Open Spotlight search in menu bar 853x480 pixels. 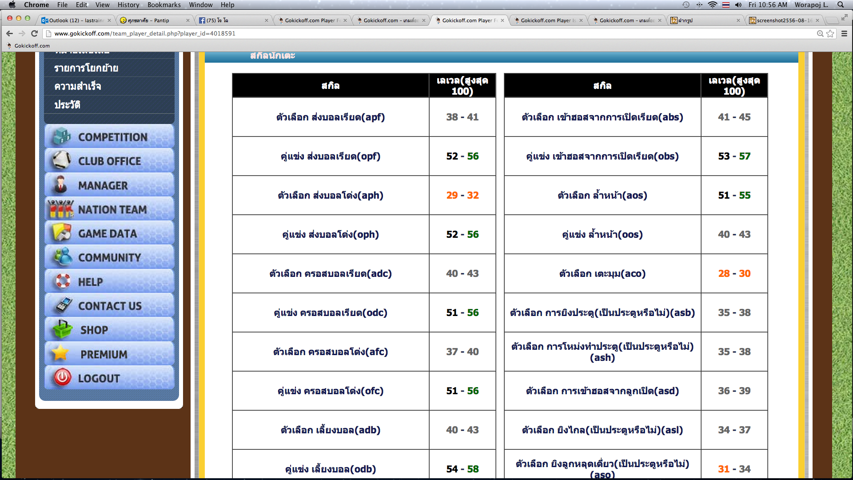[x=841, y=5]
